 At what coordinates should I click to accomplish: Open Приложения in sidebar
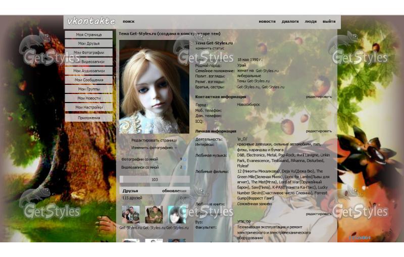pyautogui.click(x=89, y=118)
